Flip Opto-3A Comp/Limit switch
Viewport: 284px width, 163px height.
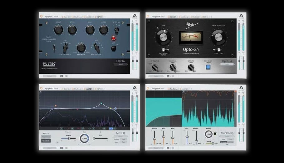pos(217,50)
